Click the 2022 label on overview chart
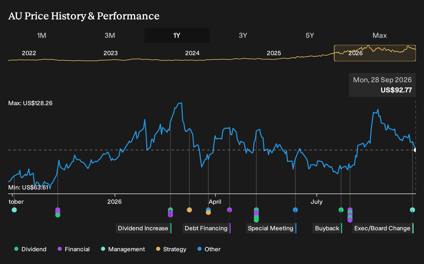 (29, 53)
